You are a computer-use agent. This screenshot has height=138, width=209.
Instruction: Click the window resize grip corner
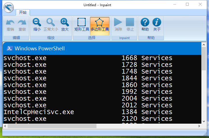[205, 134]
